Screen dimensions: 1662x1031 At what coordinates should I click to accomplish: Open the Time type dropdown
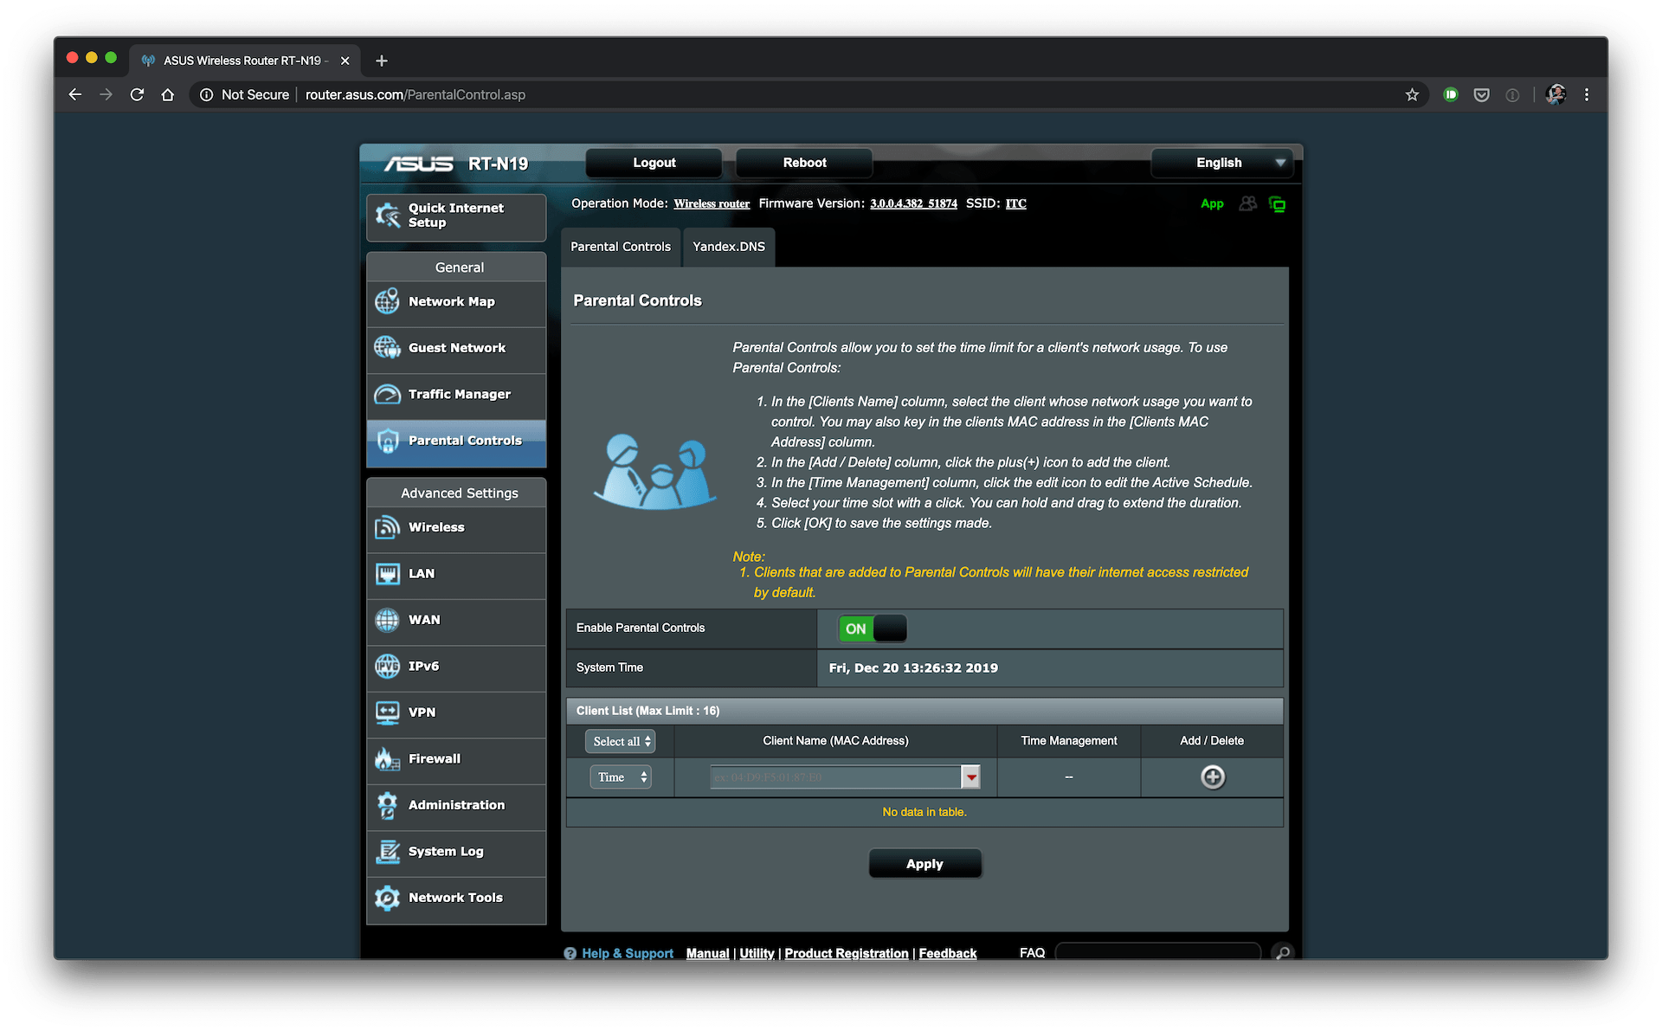[x=620, y=777]
